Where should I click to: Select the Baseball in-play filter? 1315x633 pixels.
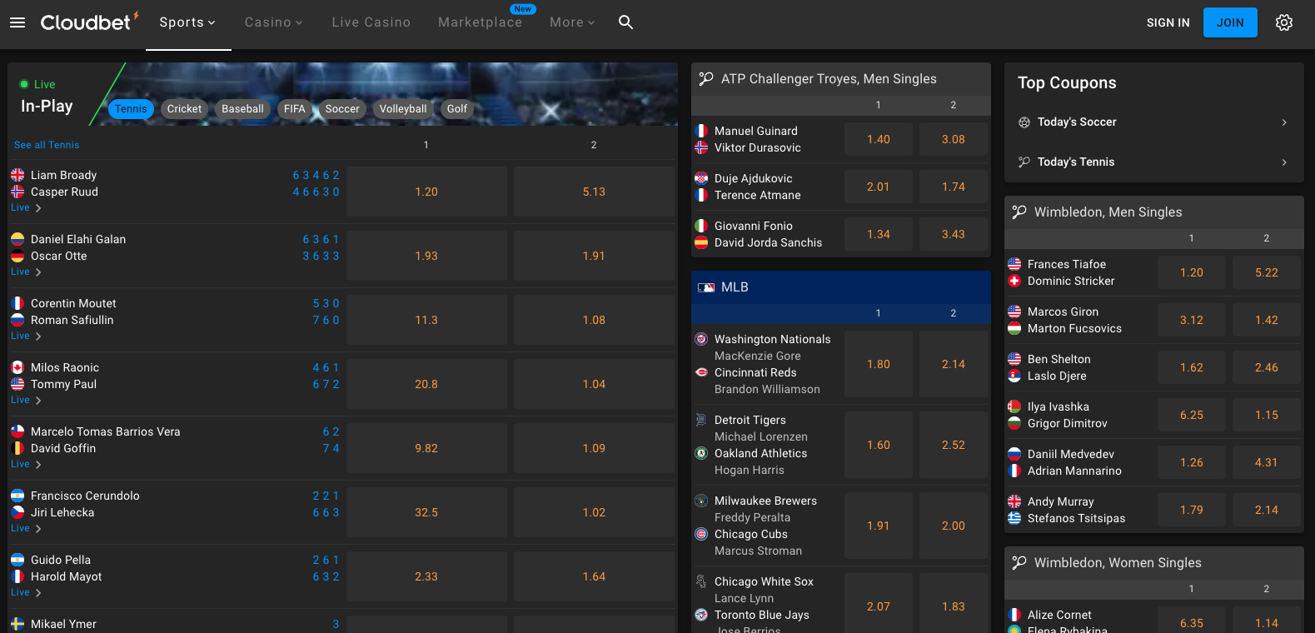click(242, 109)
